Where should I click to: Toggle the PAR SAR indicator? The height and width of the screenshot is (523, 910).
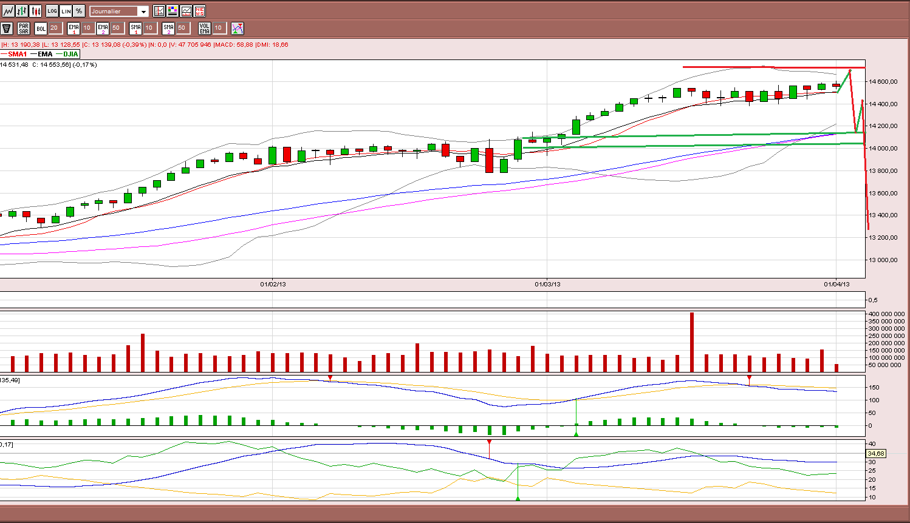click(24, 28)
